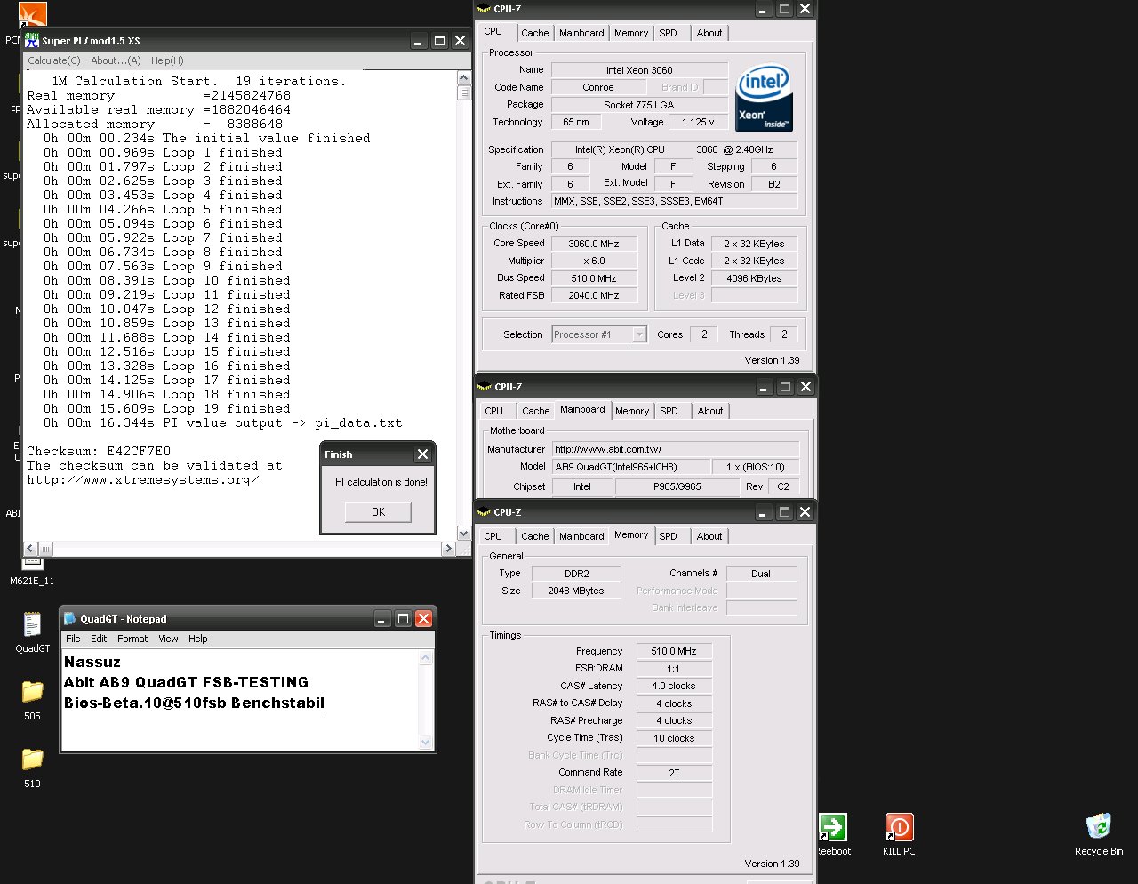Viewport: 1138px width, 884px height.
Task: Close the Finish dialog
Action: coord(422,454)
